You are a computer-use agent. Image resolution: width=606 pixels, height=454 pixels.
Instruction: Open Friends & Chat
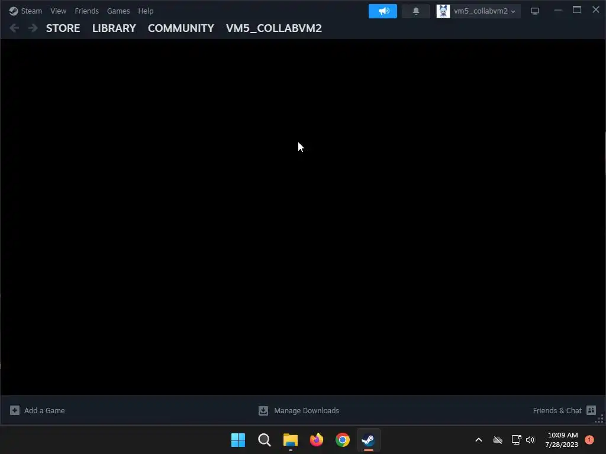(x=557, y=410)
